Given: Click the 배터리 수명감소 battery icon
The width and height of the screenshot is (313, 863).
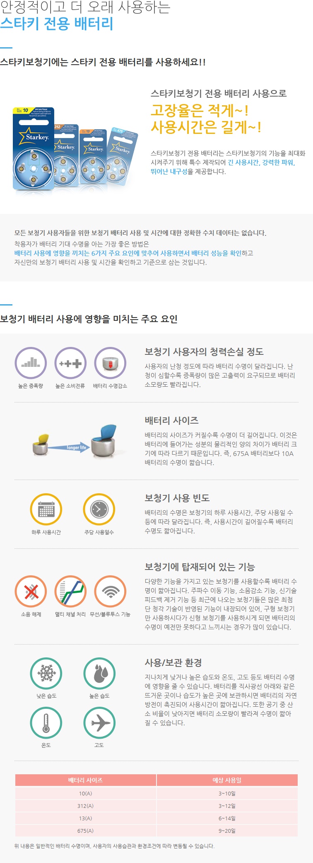Looking at the screenshot, I should tap(110, 363).
